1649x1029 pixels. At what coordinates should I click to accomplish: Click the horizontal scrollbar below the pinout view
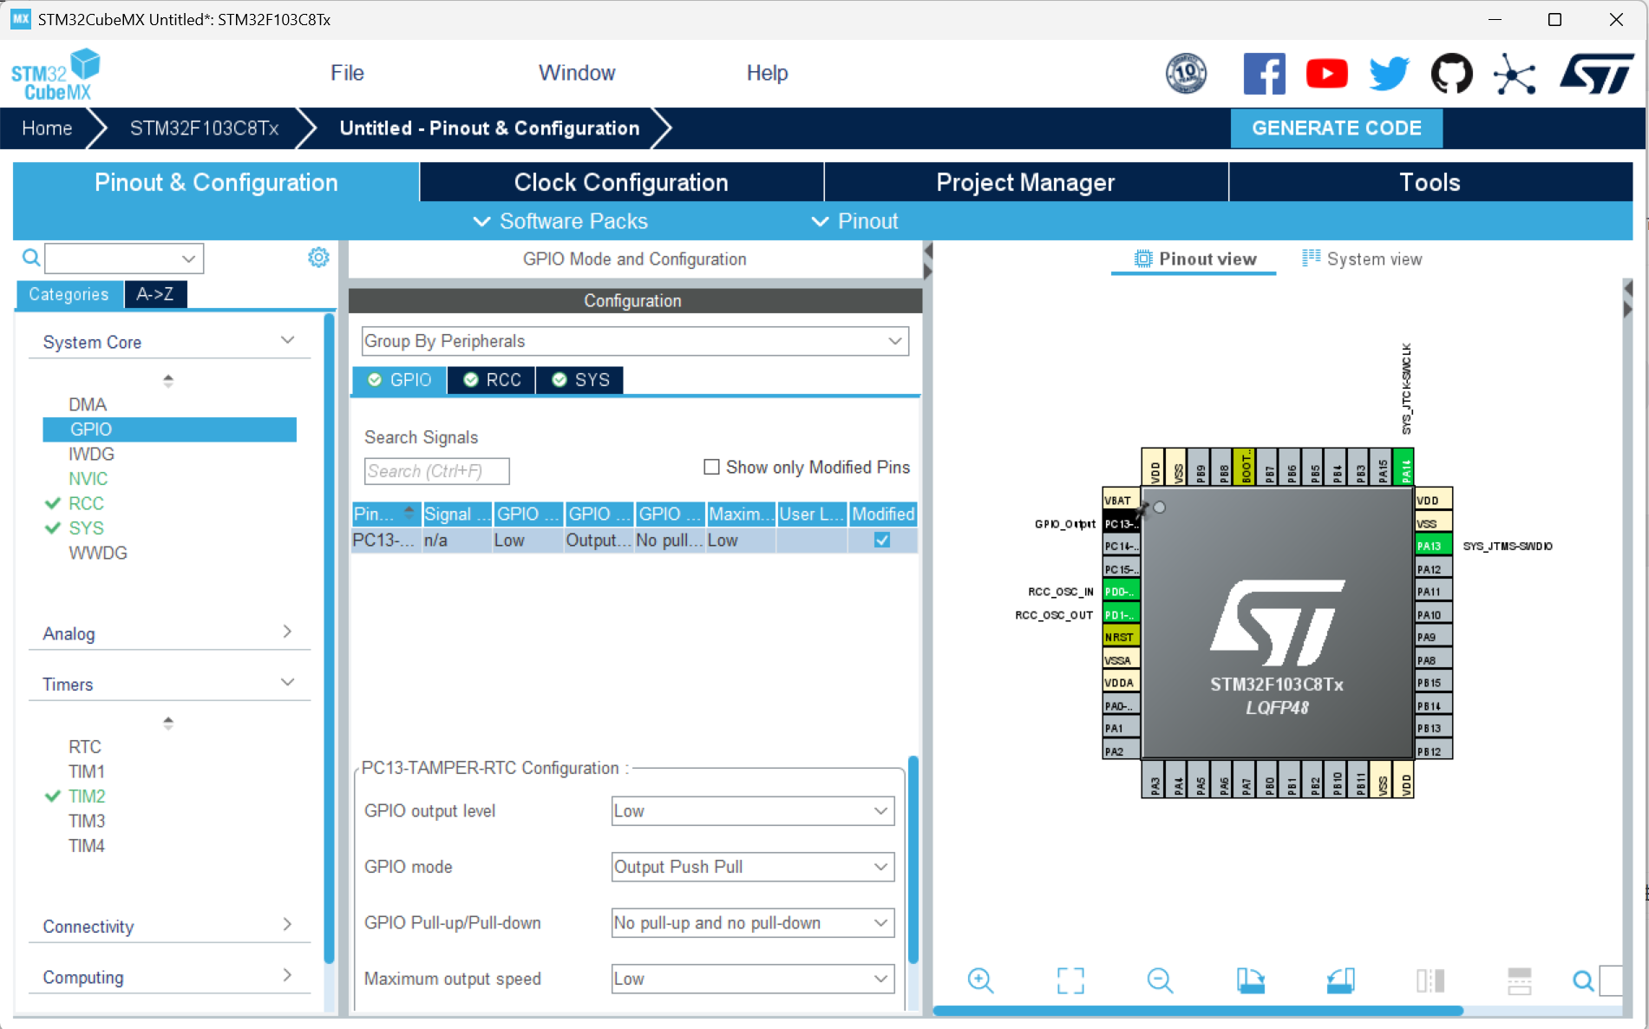tap(1198, 1010)
